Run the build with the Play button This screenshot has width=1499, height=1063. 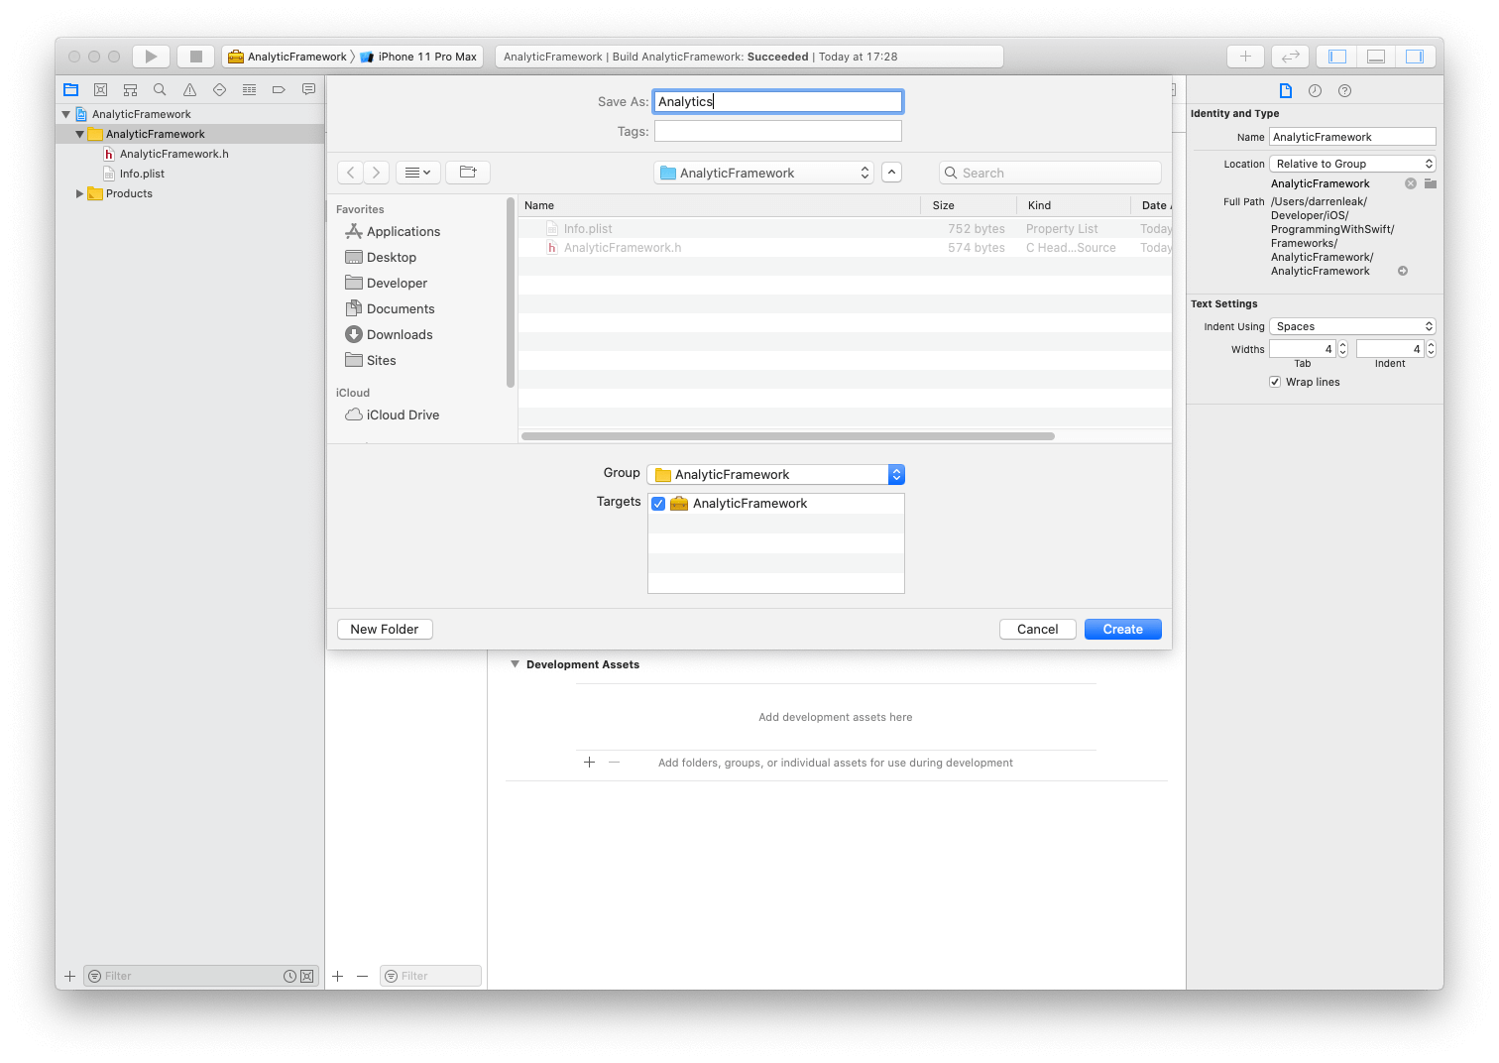[x=151, y=57]
